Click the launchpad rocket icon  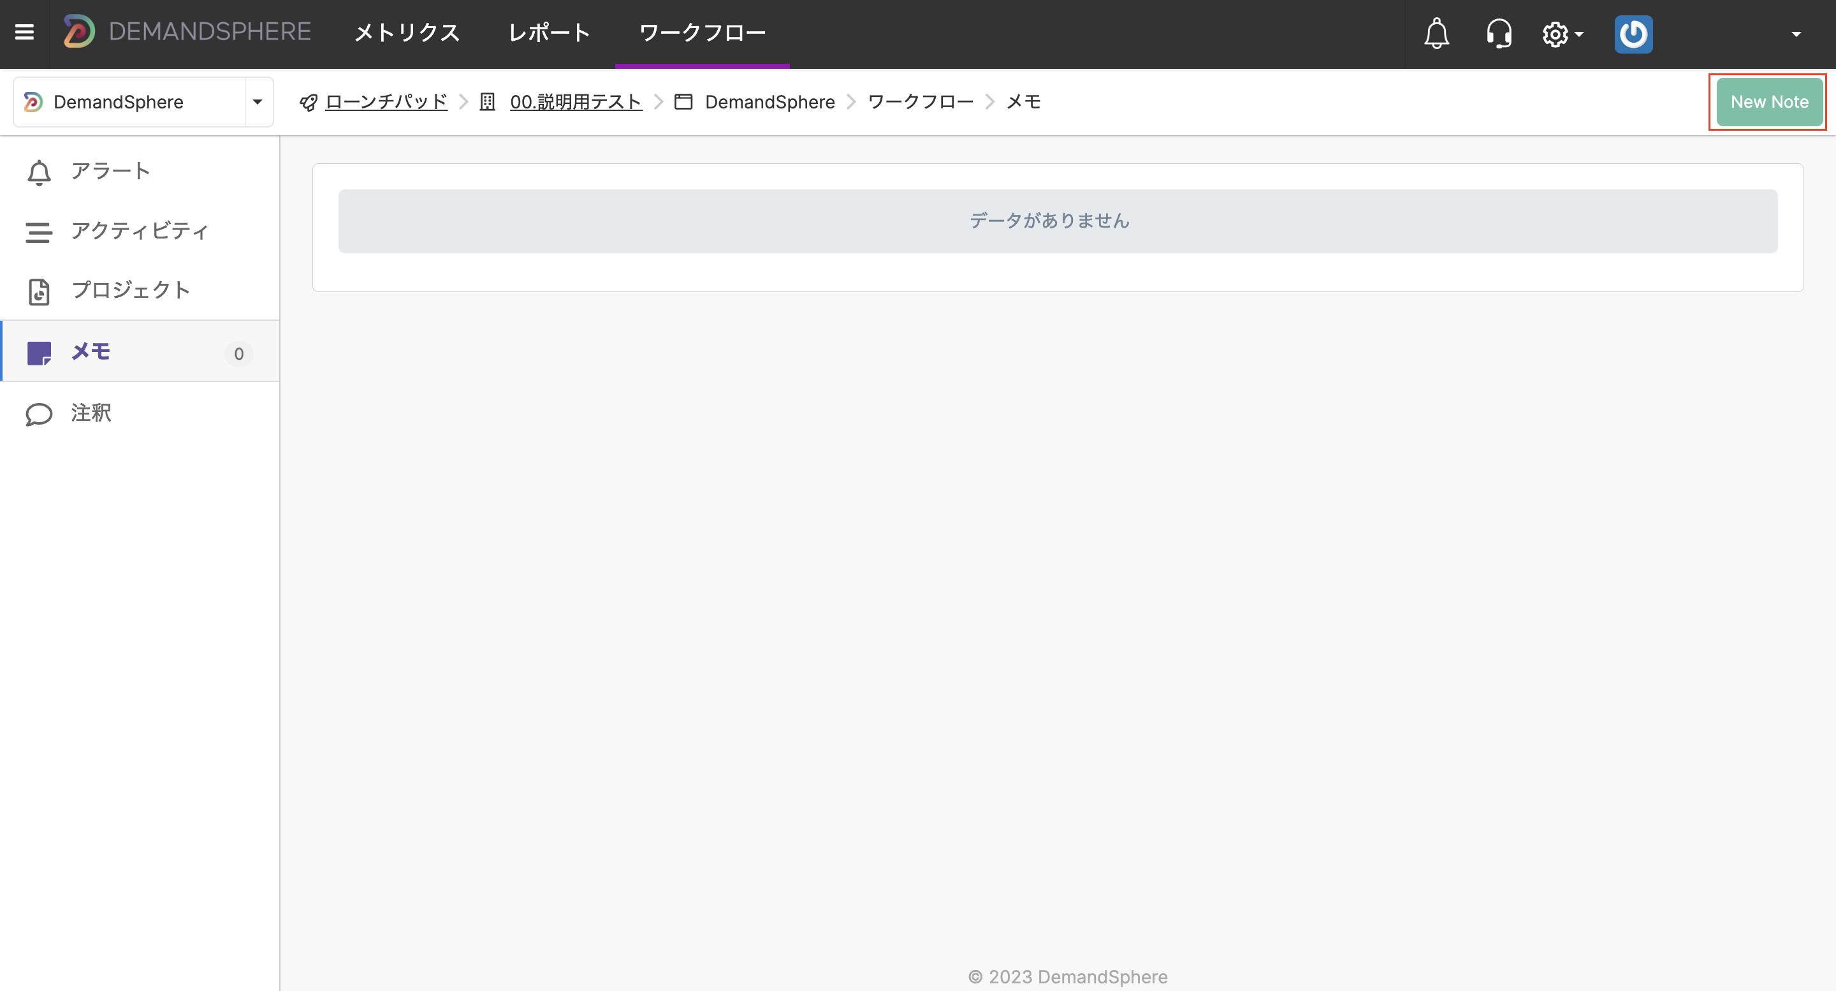[308, 103]
